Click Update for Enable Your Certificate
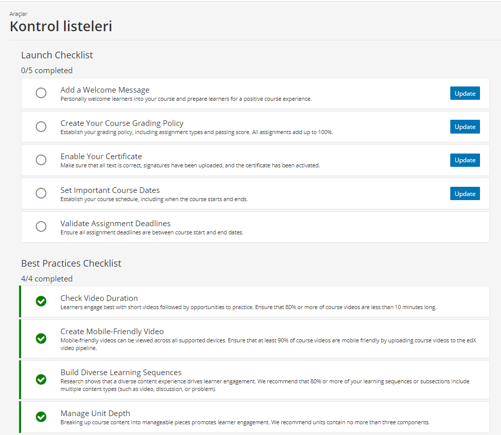 click(x=465, y=160)
